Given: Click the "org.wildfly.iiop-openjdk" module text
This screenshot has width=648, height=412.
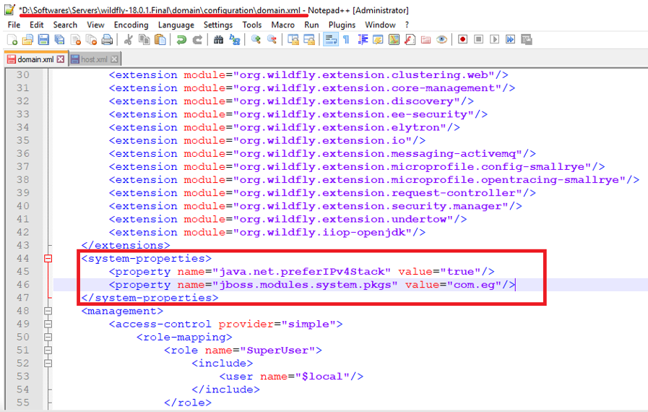Looking at the screenshot, I should click(x=323, y=232).
